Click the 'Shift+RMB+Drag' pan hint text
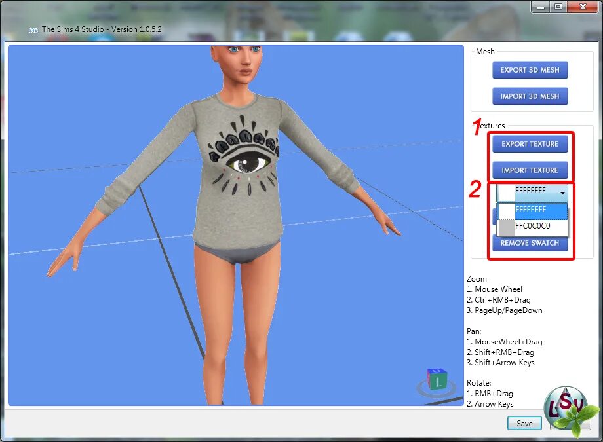 pos(504,352)
